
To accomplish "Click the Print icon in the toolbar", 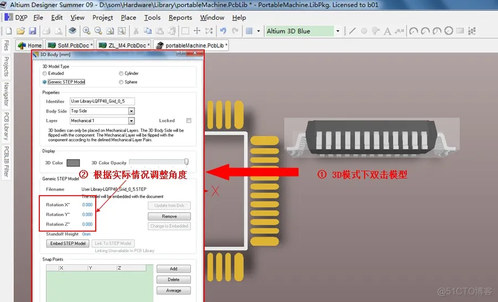I will coord(46,31).
